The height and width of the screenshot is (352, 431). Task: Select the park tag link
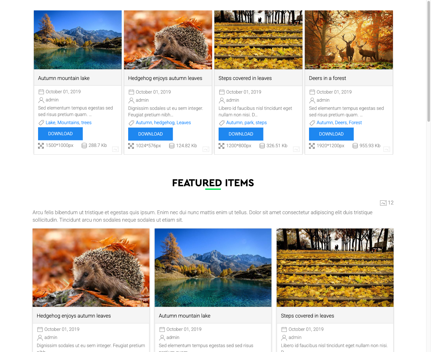249,123
